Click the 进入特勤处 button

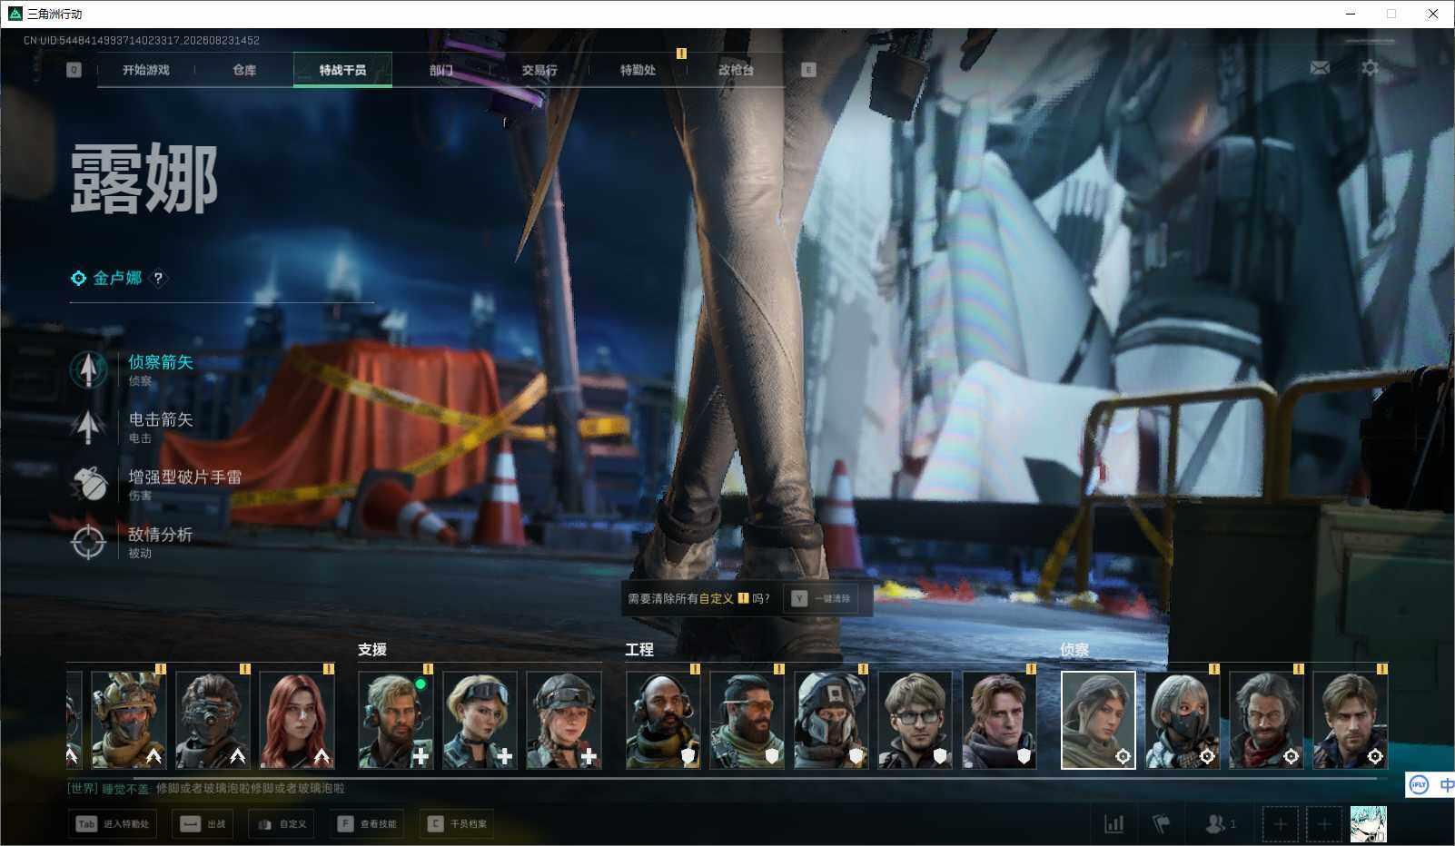[x=113, y=824]
